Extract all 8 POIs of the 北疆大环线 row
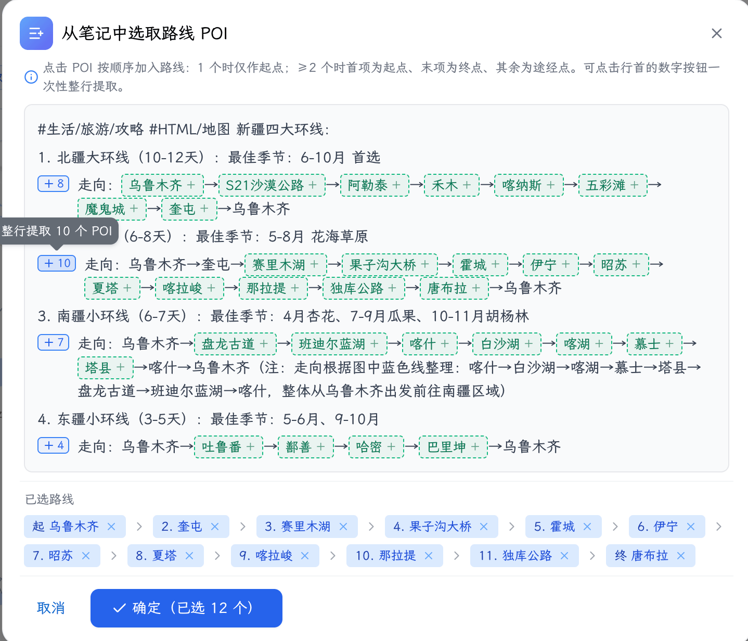The width and height of the screenshot is (748, 641). pyautogui.click(x=54, y=184)
